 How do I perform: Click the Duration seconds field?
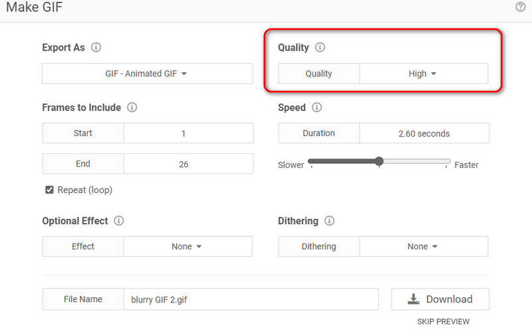tap(424, 133)
